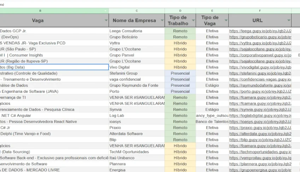This screenshot has height=172, width=300.
Task: Select the 'Consumer Insights' vaga cell
Action: [x=54, y=55]
